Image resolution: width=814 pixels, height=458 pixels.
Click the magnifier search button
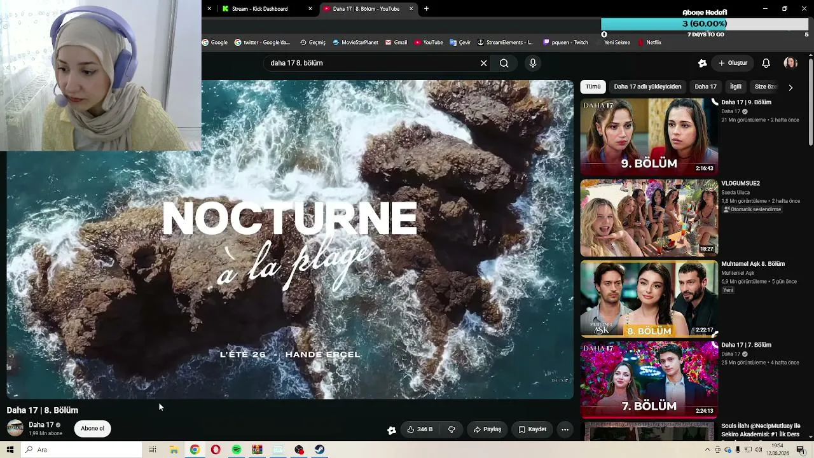pyautogui.click(x=504, y=63)
